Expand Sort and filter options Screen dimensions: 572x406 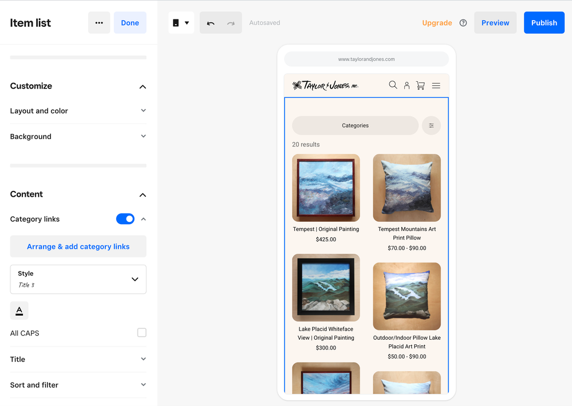coord(78,385)
